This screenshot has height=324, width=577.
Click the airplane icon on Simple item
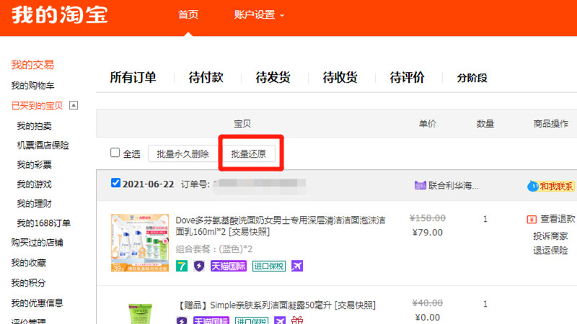280,320
